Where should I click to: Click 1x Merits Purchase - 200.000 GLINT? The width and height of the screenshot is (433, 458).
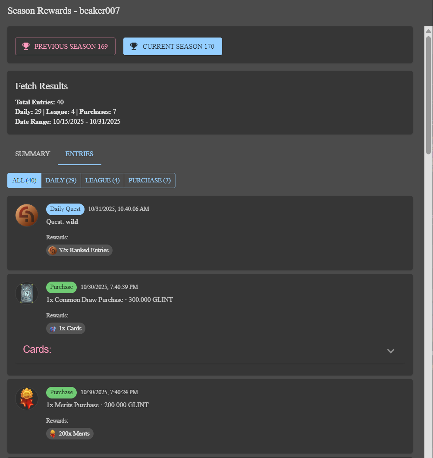(x=97, y=405)
